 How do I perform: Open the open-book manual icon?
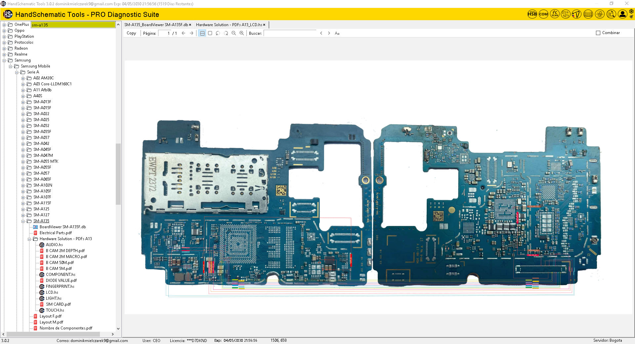(x=588, y=14)
